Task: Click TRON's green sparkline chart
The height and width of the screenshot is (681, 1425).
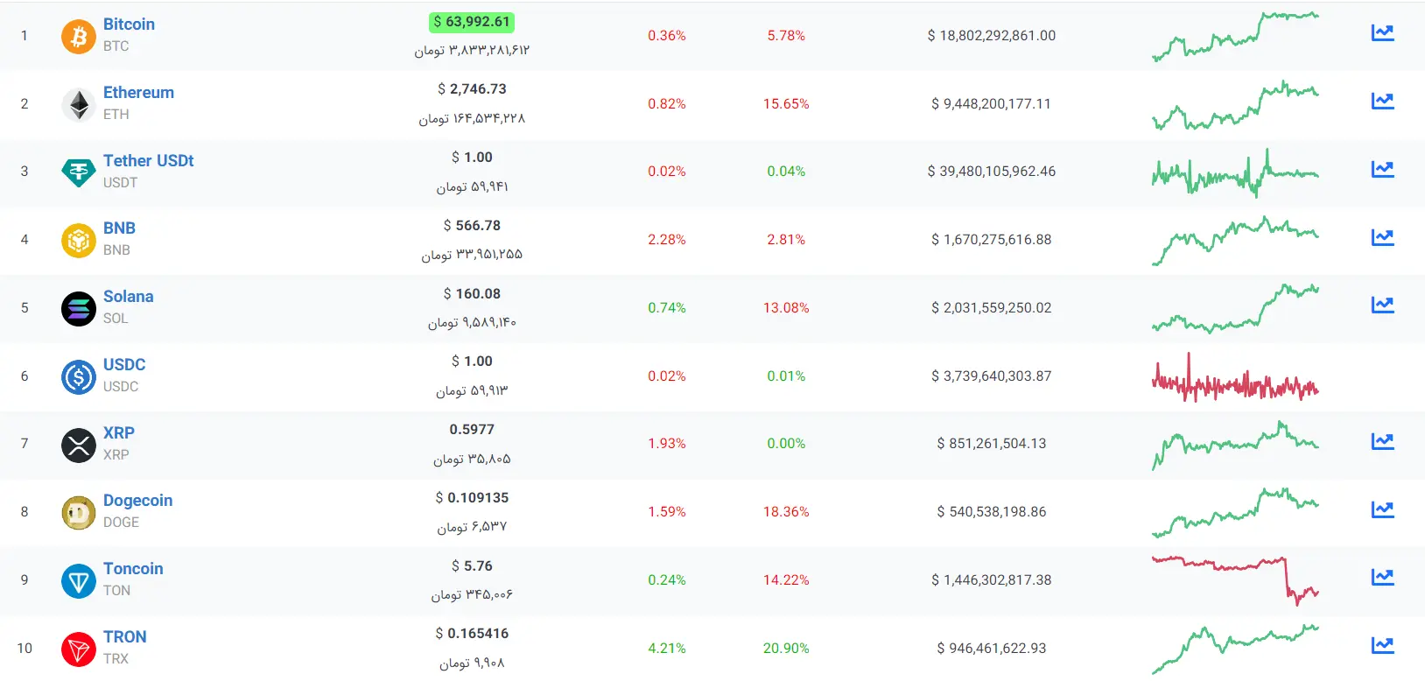Action: [1235, 649]
